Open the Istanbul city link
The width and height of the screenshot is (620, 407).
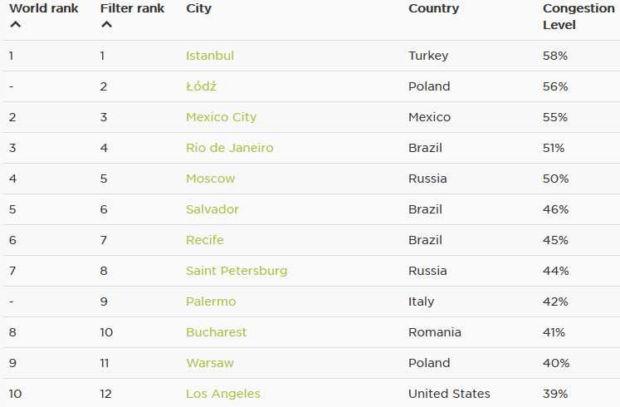[x=209, y=56]
